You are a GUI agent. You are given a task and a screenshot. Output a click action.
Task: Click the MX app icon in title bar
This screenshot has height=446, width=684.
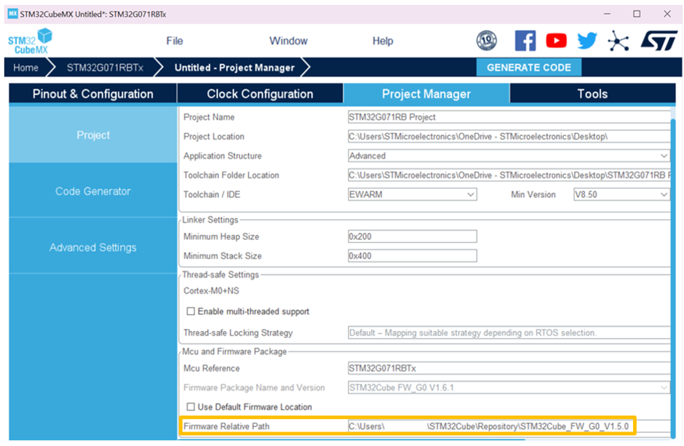pos(12,14)
